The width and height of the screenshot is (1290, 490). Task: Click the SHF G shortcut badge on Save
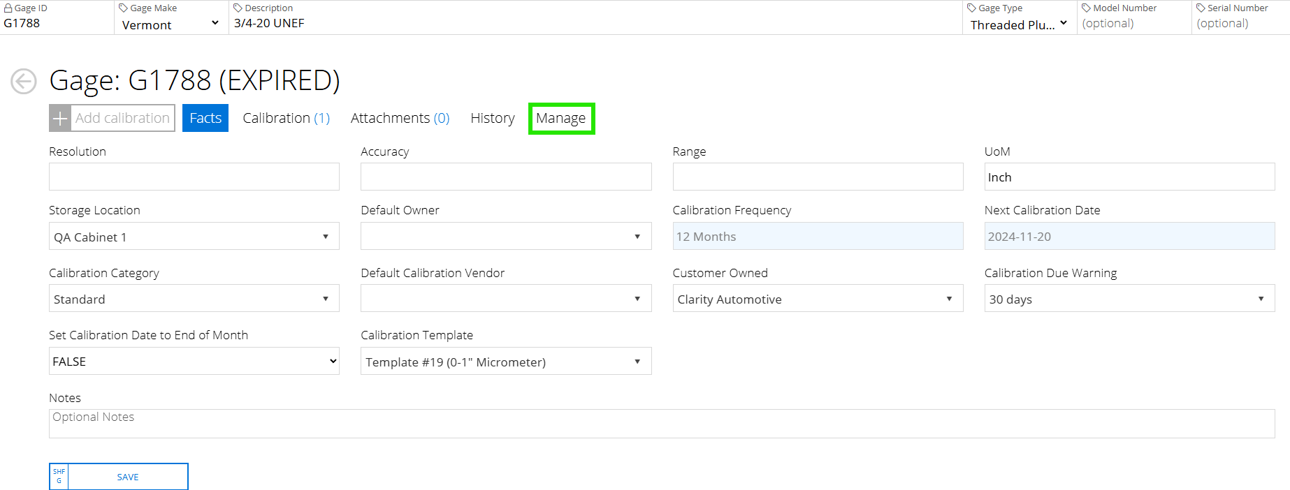coord(59,477)
